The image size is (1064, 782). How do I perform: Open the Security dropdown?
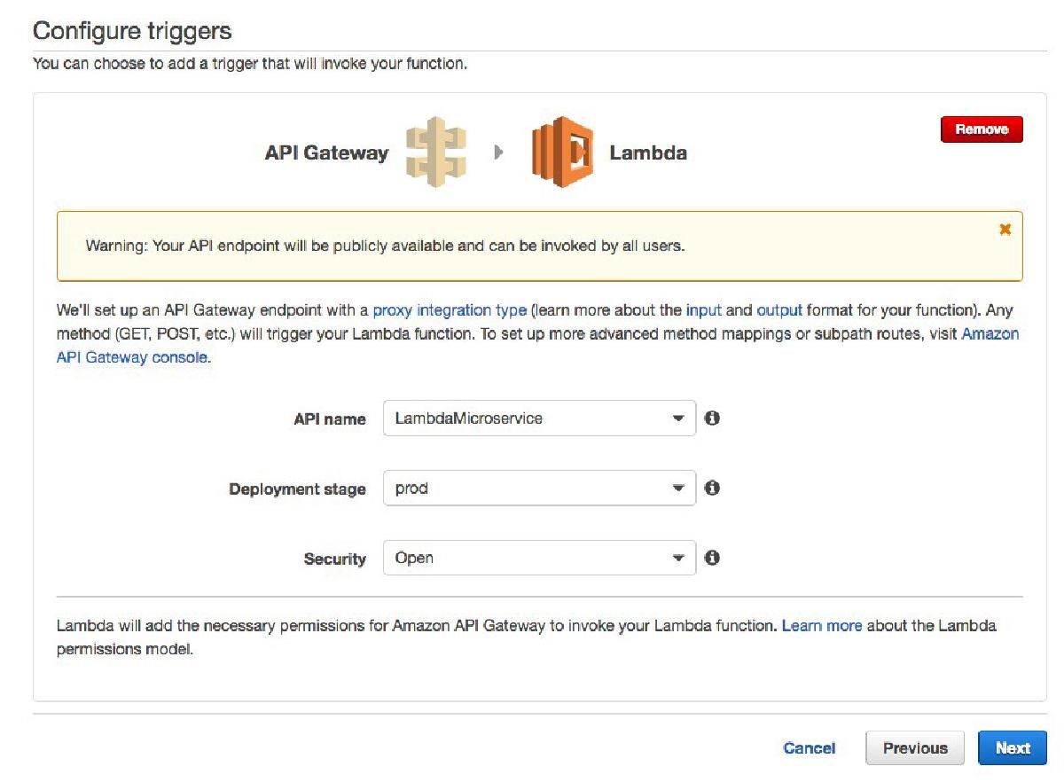[539, 558]
